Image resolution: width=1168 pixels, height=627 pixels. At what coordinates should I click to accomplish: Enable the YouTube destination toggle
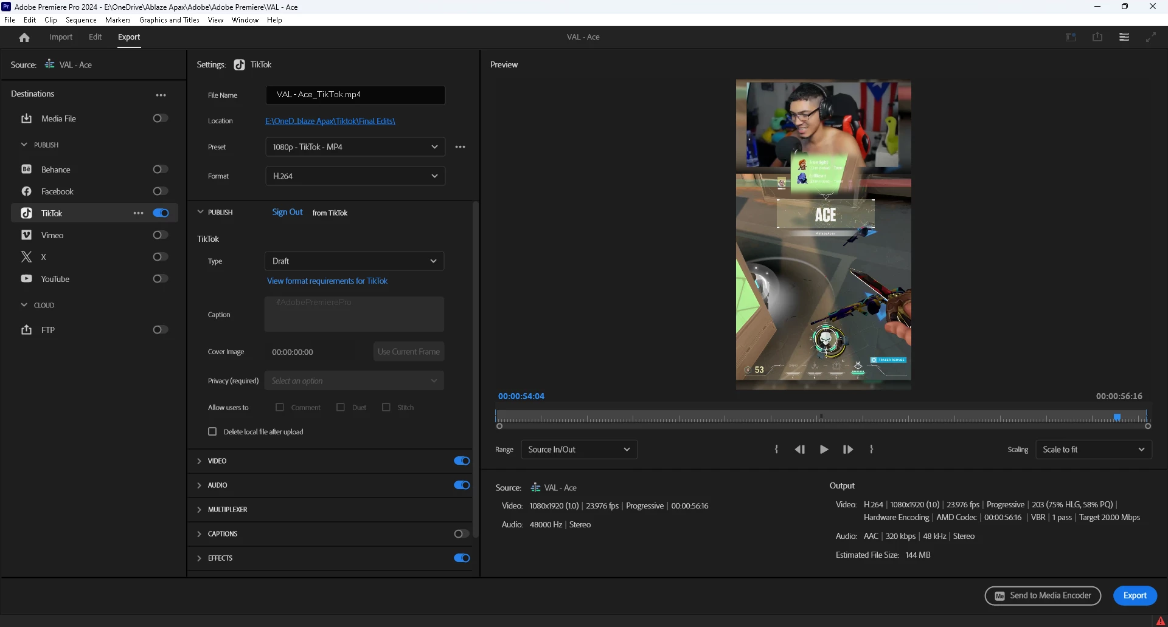point(161,279)
